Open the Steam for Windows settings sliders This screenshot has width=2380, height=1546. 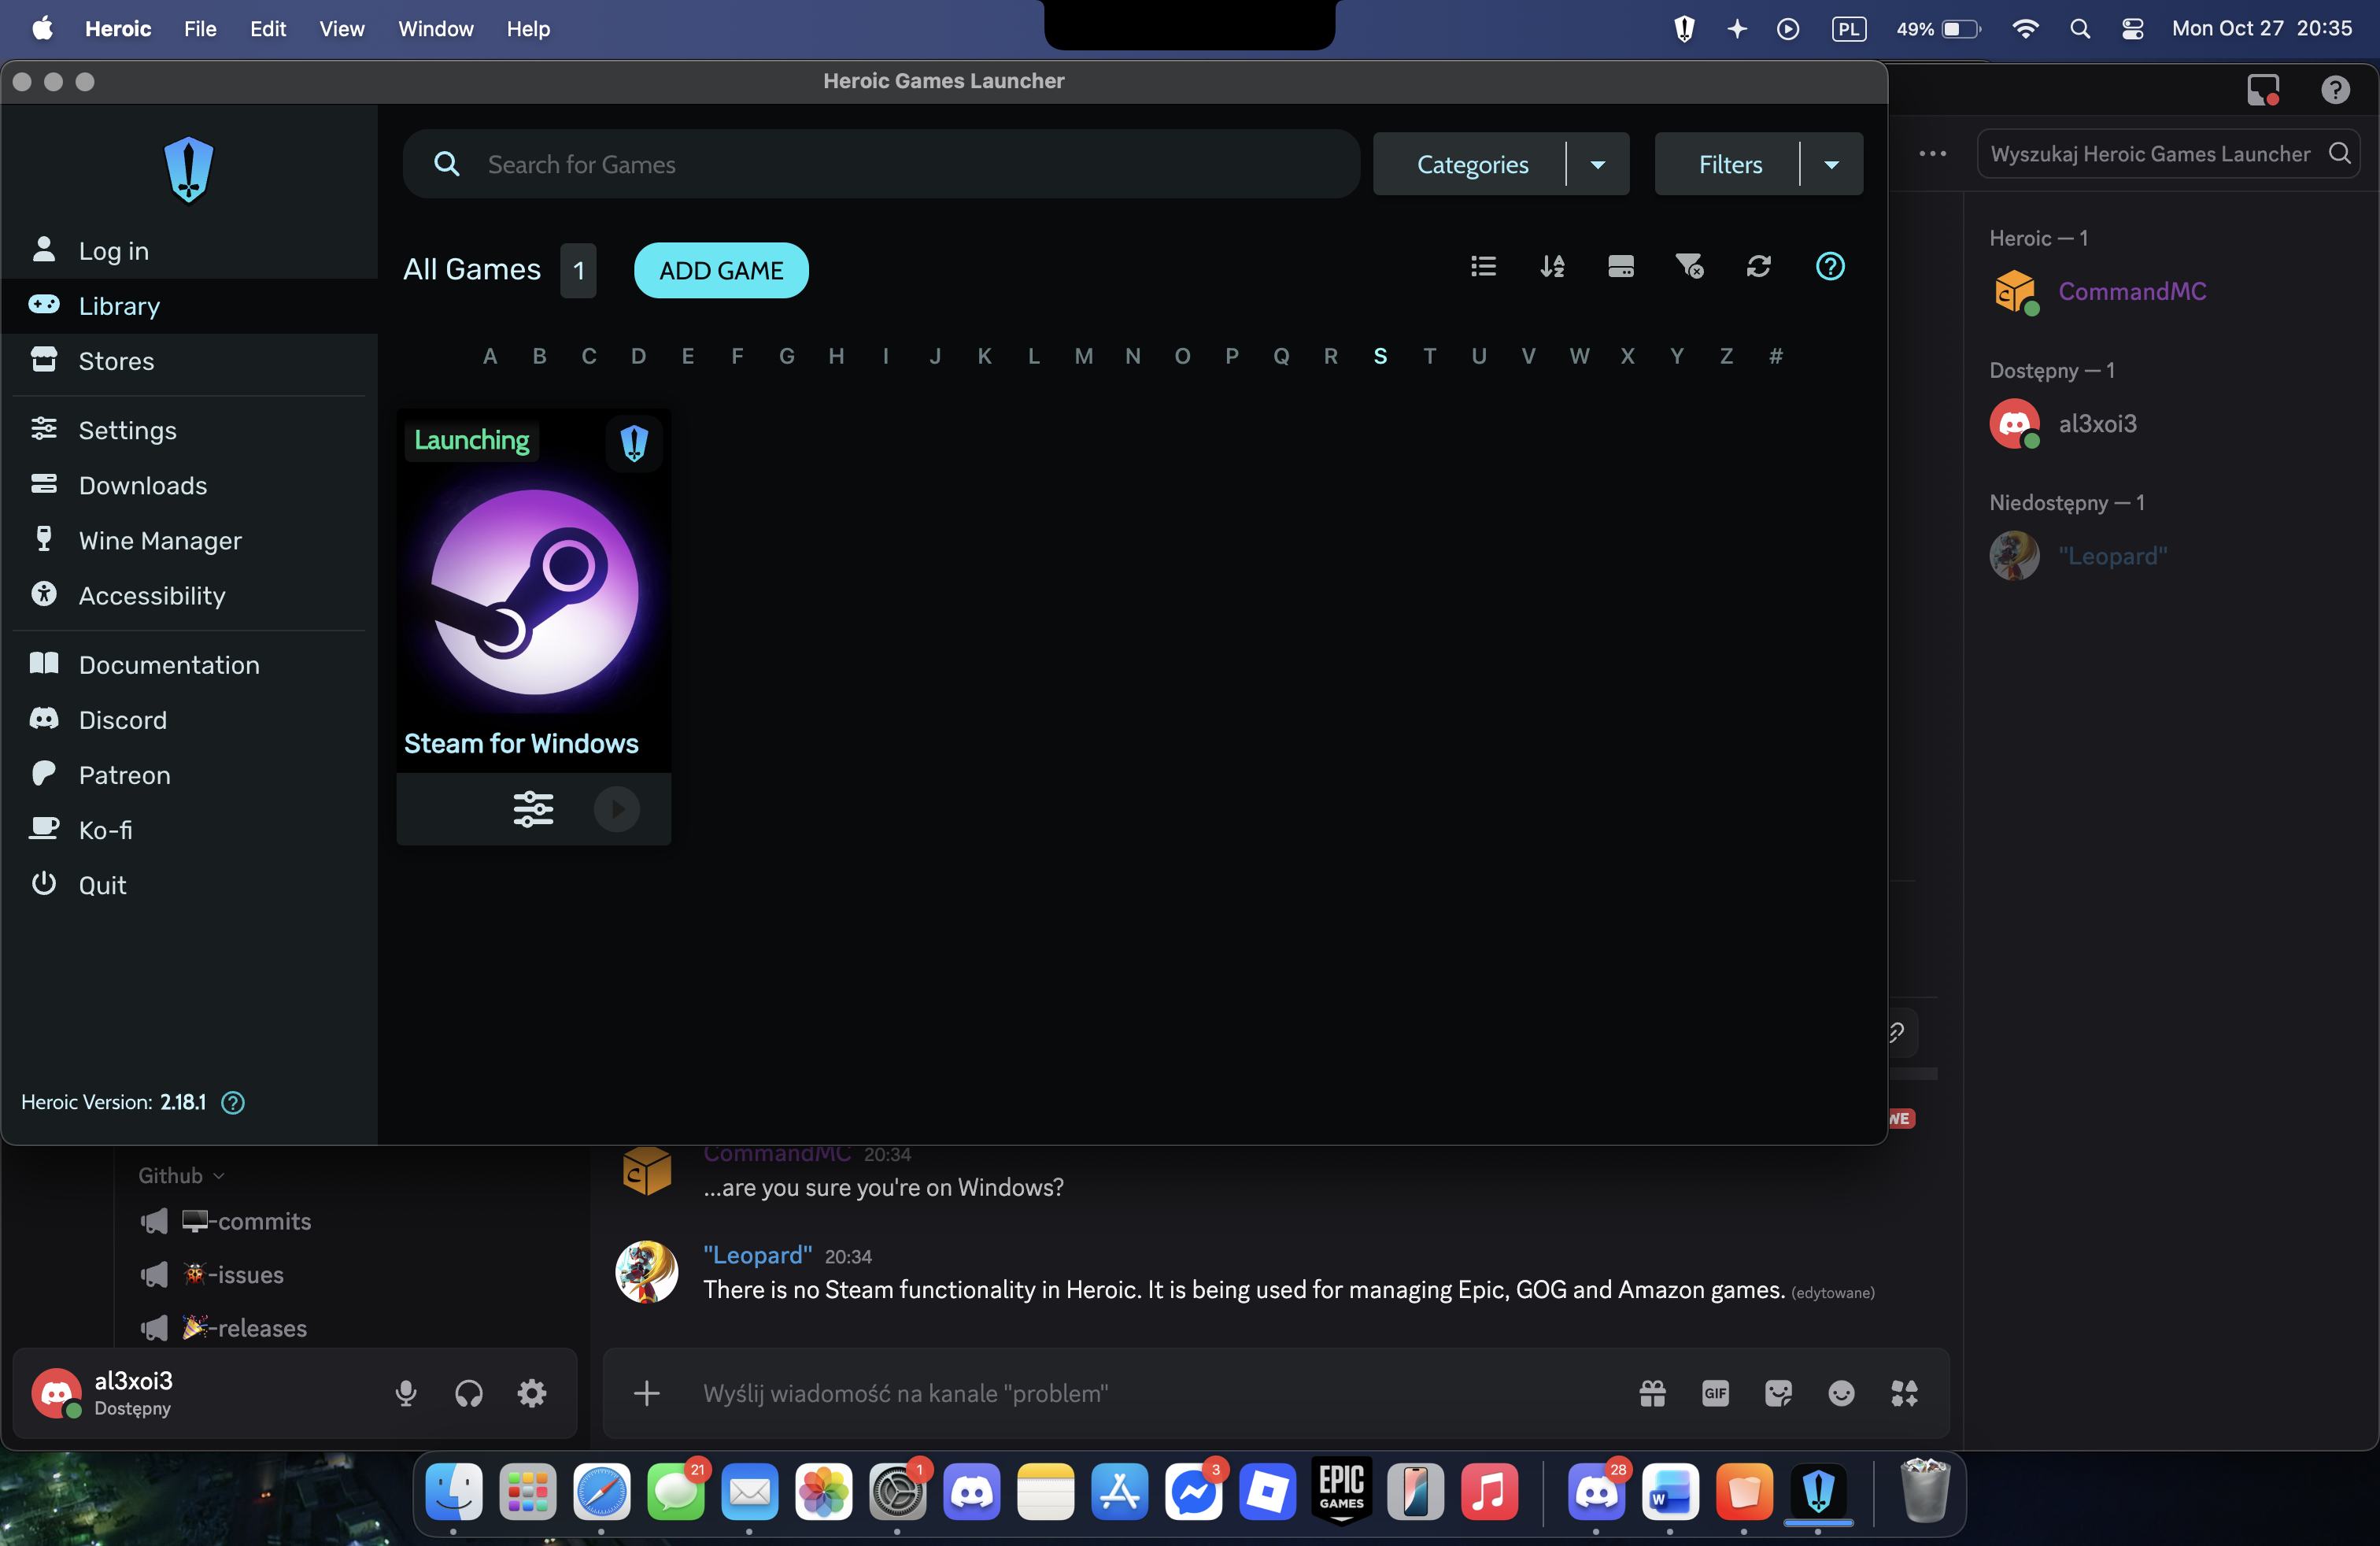click(533, 808)
